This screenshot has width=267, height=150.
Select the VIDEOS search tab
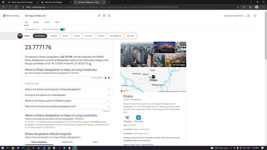click(x=47, y=22)
